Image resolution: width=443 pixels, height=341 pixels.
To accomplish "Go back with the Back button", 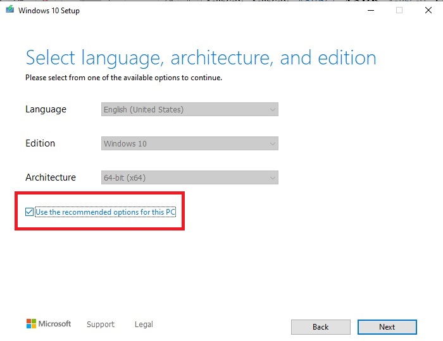I will point(320,327).
